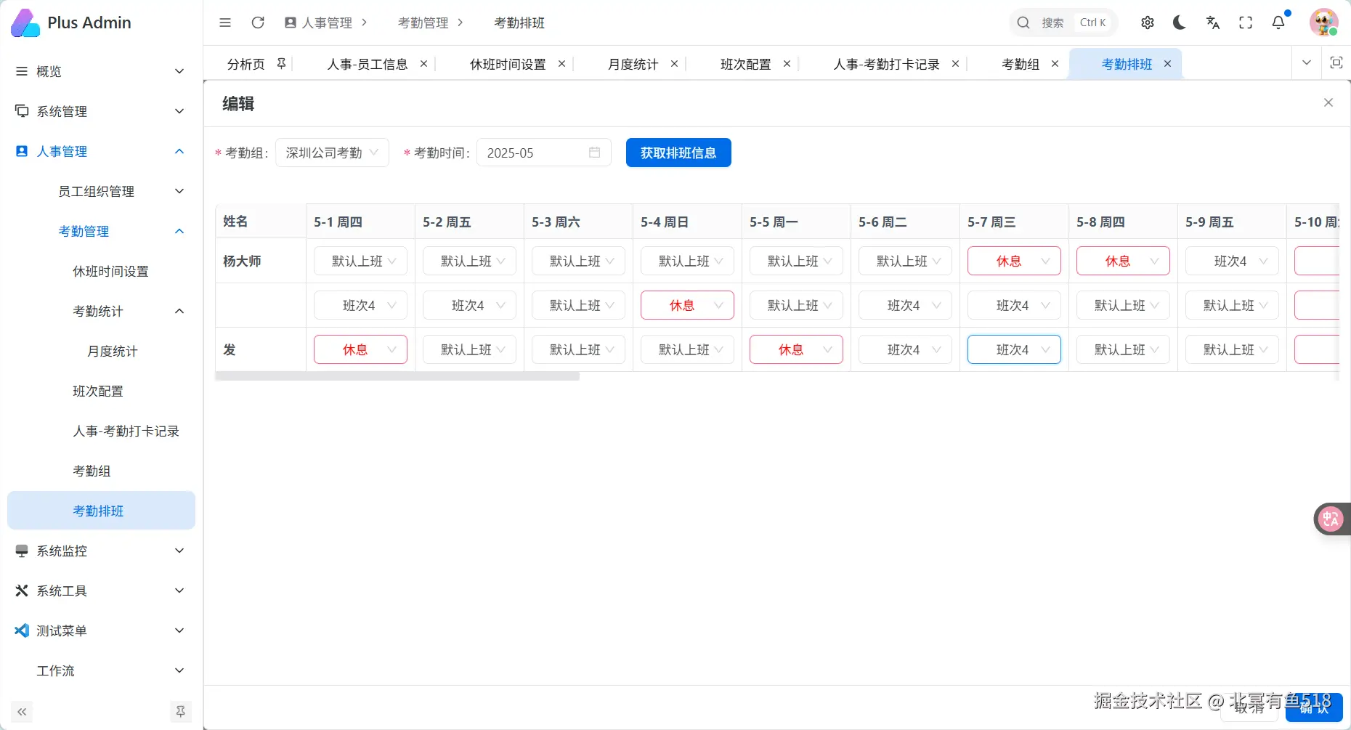Open the tab list dropdown arrow
Viewport: 1351px width, 730px height.
(1307, 63)
